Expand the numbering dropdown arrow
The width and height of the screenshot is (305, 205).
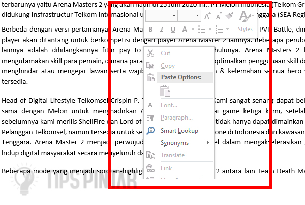pos(227,30)
